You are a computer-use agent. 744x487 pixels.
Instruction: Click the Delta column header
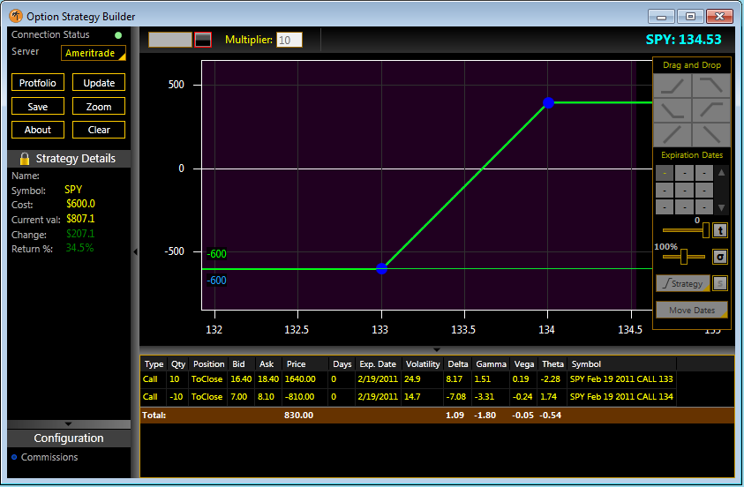pos(458,363)
